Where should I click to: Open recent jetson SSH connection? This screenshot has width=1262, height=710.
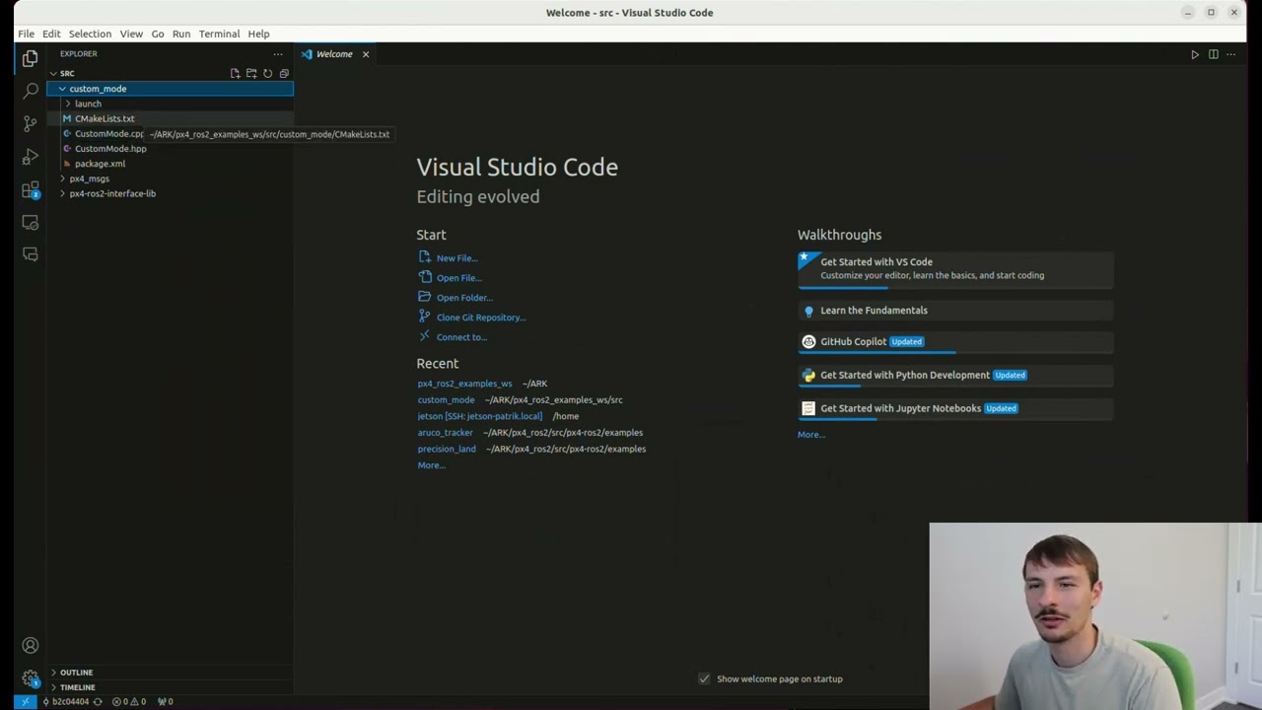479,416
